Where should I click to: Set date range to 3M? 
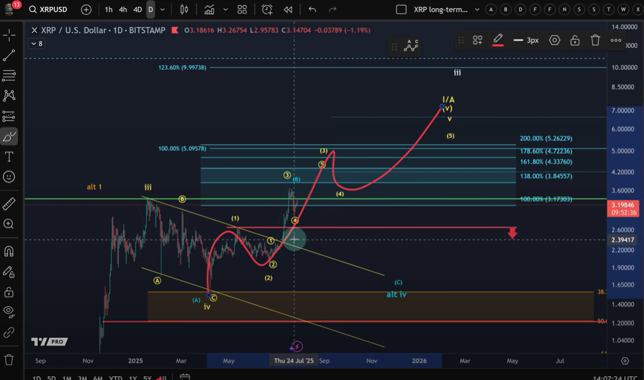[82, 378]
